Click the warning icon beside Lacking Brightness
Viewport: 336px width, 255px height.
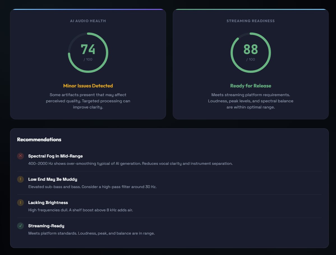click(x=20, y=202)
